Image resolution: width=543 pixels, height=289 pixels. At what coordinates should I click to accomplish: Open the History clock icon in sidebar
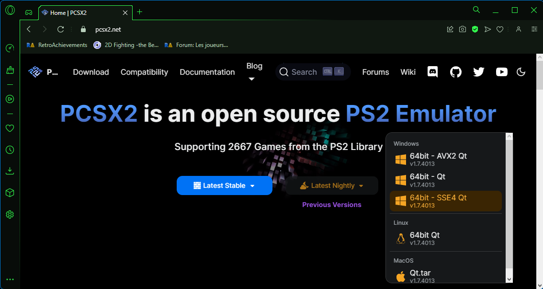coord(10,150)
